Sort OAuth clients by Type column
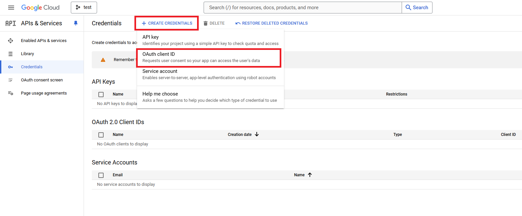Image resolution: width=522 pixels, height=216 pixels. point(398,135)
